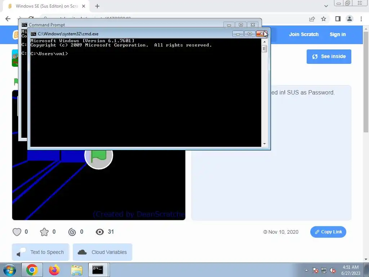369x277 pixels.
Task: Click the C:\Users\vm1> prompt line
Action: [49, 54]
